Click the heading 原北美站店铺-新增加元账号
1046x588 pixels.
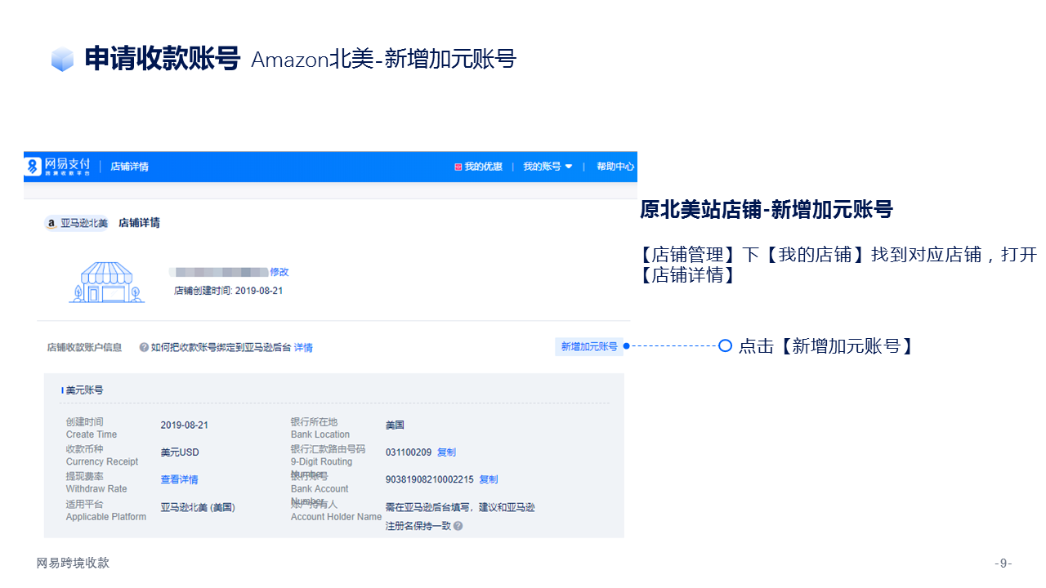[x=767, y=210]
